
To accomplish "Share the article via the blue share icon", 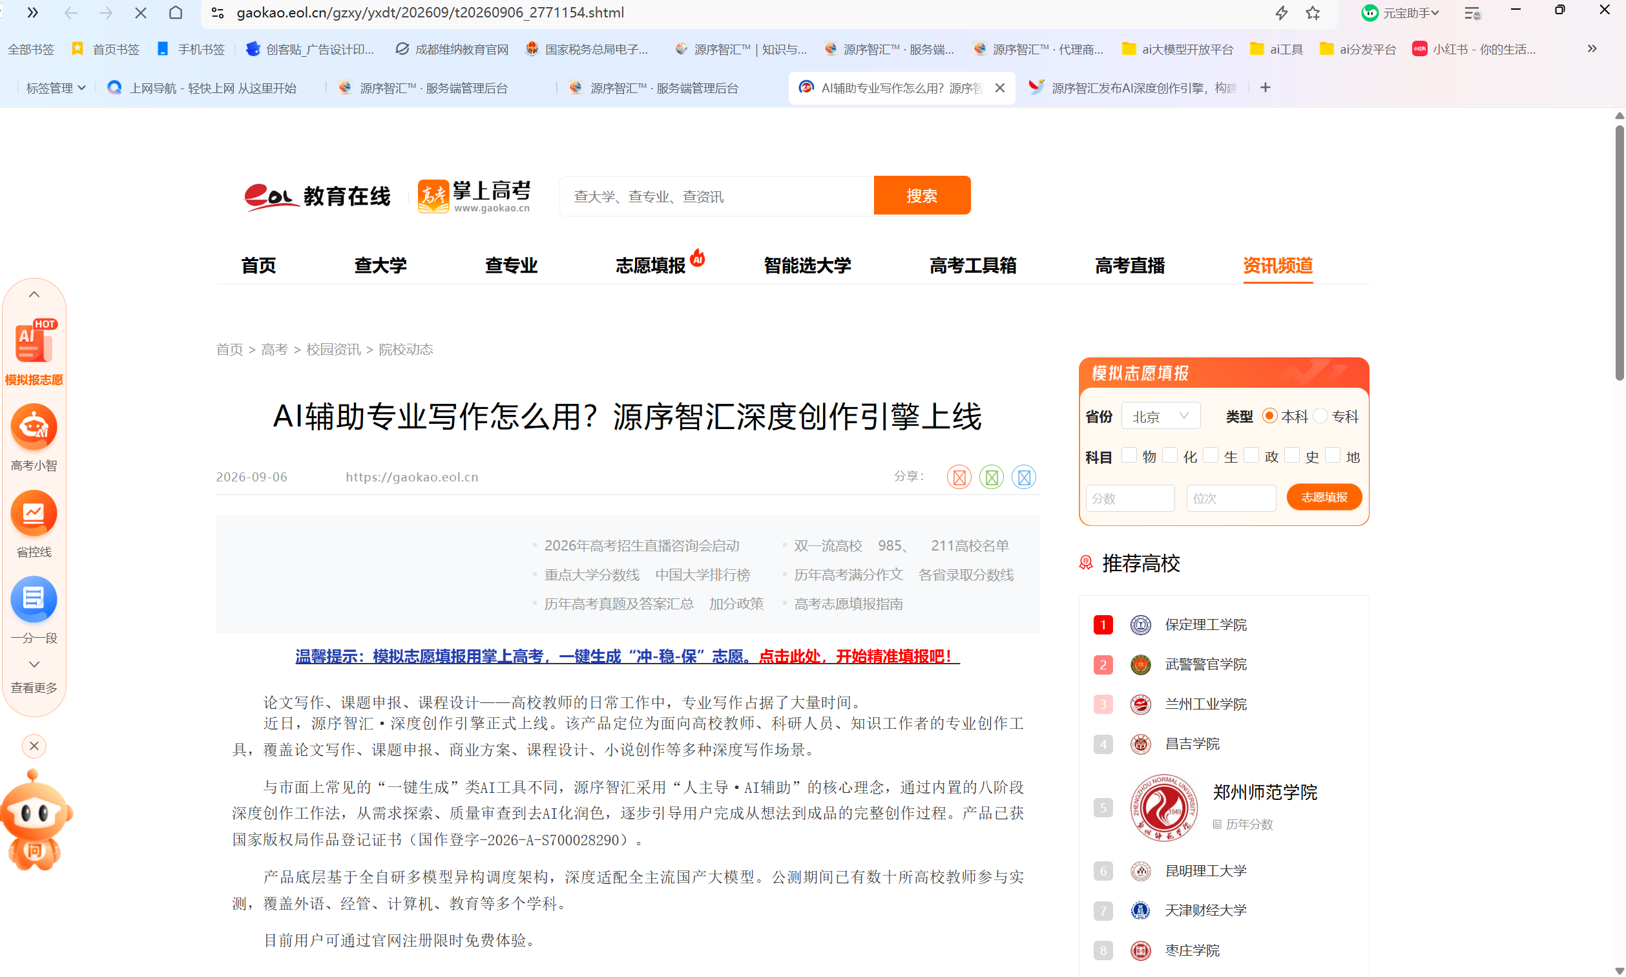I will coord(1024,478).
